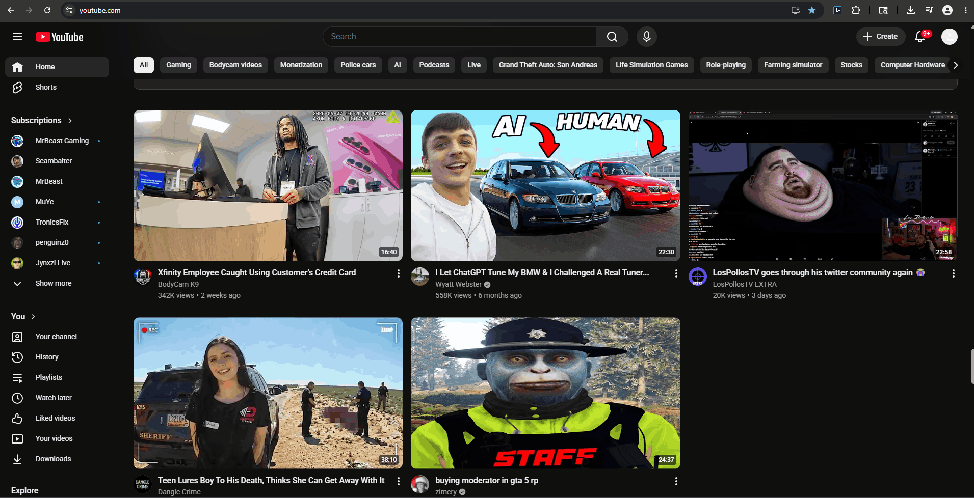Open Jynxzi Live subscription
The image size is (974, 498).
pyautogui.click(x=57, y=263)
